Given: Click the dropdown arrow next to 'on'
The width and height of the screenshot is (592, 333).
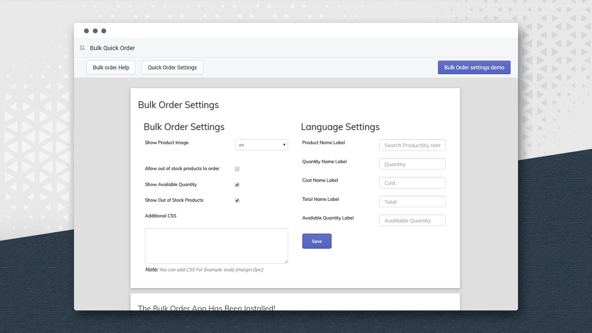Looking at the screenshot, I should 284,145.
